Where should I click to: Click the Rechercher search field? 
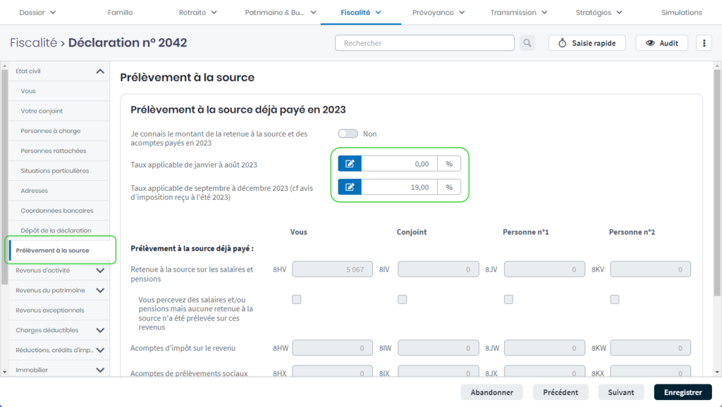(x=424, y=43)
